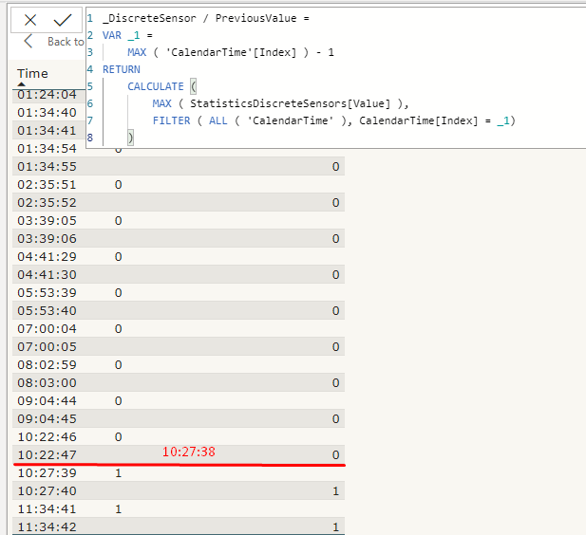The width and height of the screenshot is (586, 535).
Task: Select the 10:27:39 time cell
Action: (47, 473)
